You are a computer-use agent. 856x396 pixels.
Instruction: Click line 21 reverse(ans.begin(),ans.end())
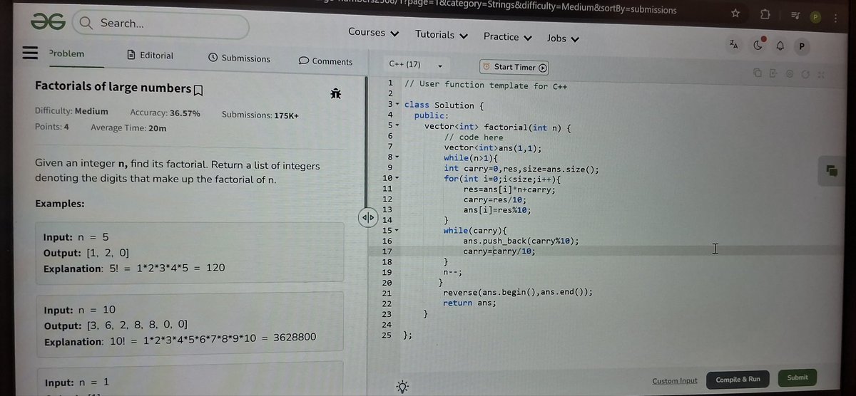[x=517, y=292]
